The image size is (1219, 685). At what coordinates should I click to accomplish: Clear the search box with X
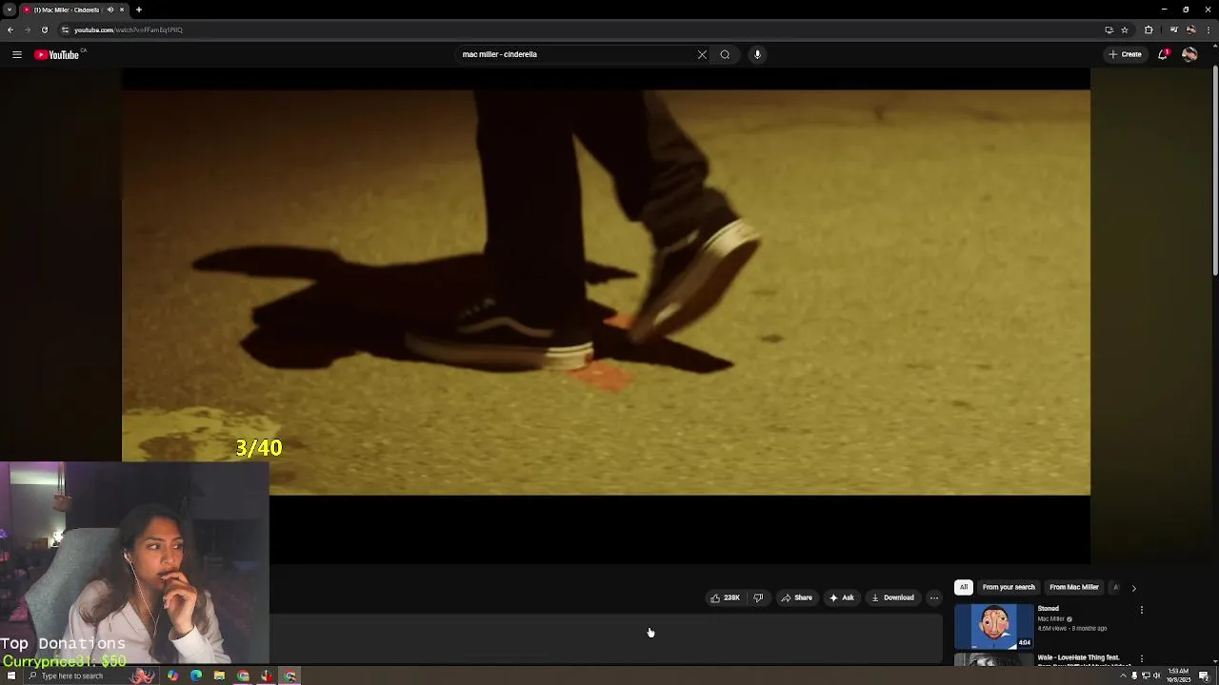702,54
